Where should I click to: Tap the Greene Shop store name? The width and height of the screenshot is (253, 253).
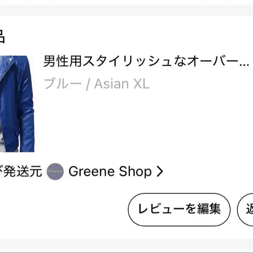pyautogui.click(x=110, y=172)
